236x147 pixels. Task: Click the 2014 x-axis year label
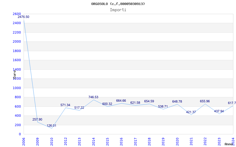point(94,142)
